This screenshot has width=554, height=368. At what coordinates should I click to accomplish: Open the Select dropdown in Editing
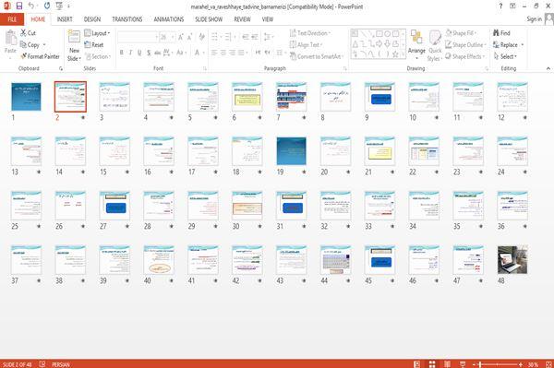click(505, 56)
